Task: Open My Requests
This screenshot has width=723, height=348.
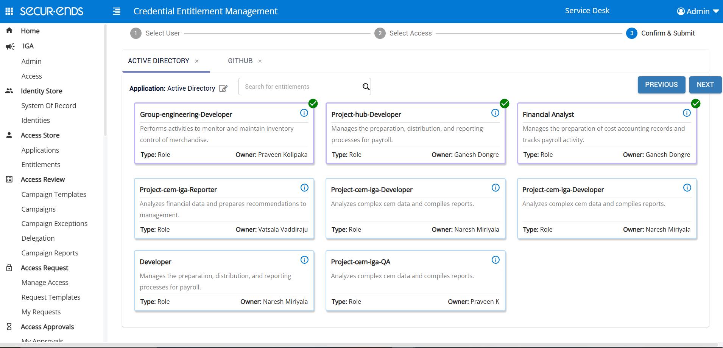Action: (41, 312)
